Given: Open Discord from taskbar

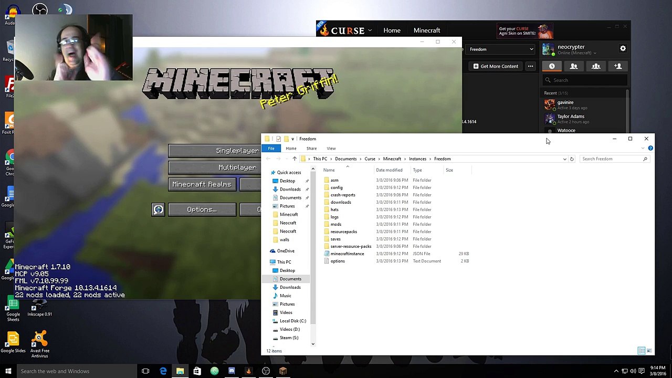Looking at the screenshot, I should tap(232, 371).
